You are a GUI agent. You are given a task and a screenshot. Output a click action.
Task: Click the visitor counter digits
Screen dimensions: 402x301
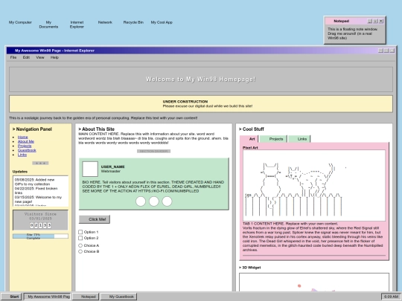40,225
